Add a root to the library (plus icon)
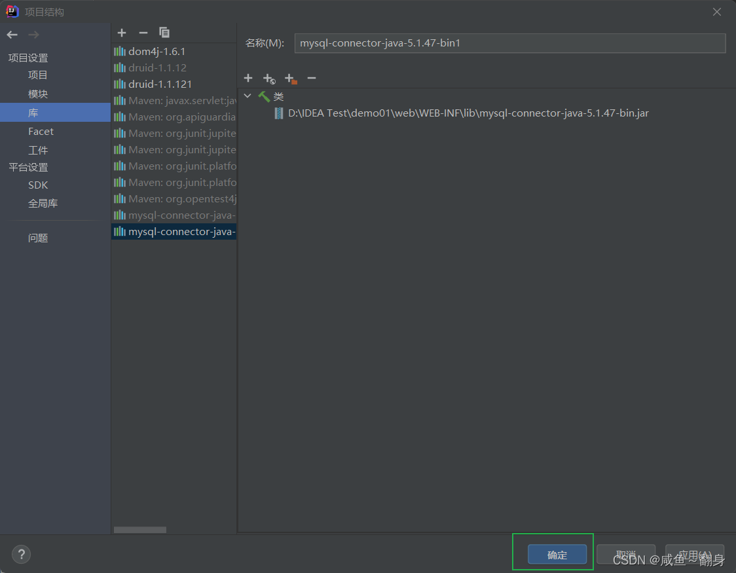The width and height of the screenshot is (736, 573). (248, 78)
